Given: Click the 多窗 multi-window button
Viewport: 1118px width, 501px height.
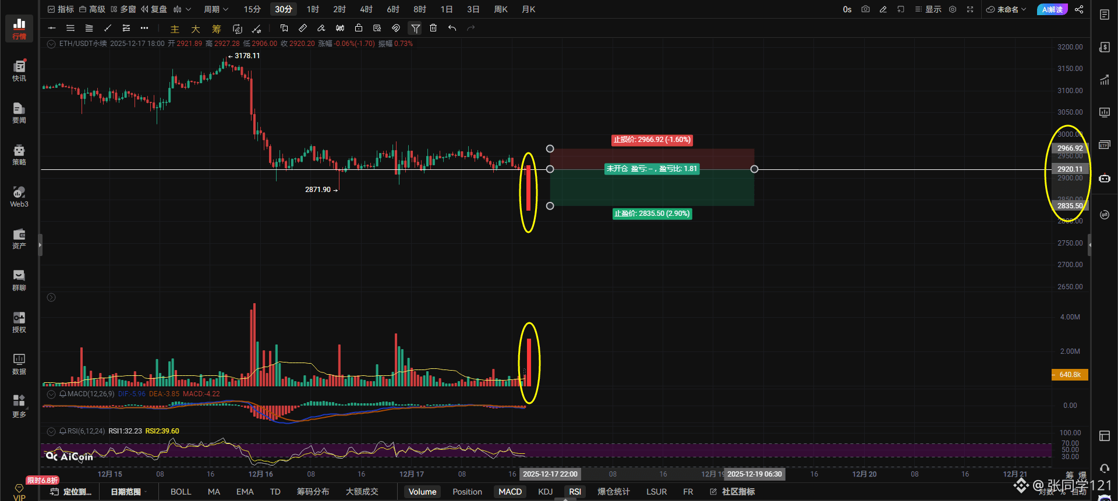Looking at the screenshot, I should [123, 9].
